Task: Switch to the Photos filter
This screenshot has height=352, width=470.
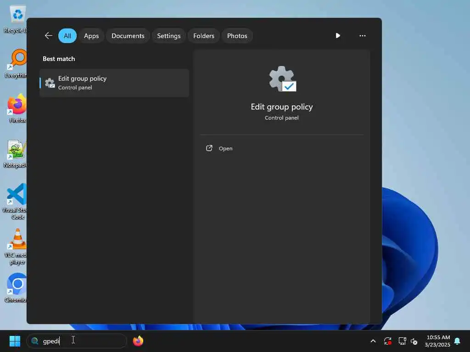Action: point(237,36)
